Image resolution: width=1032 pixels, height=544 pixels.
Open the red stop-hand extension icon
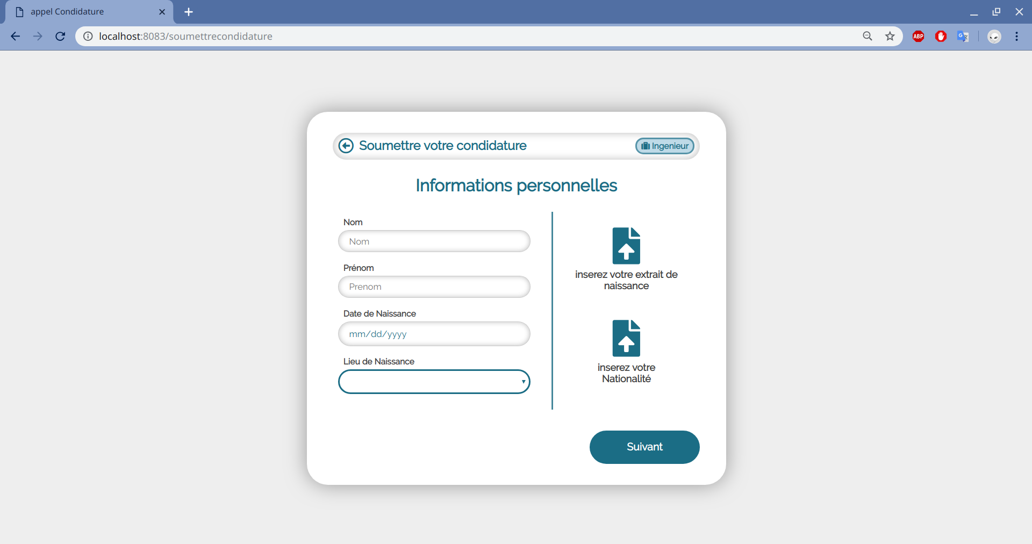coord(941,36)
